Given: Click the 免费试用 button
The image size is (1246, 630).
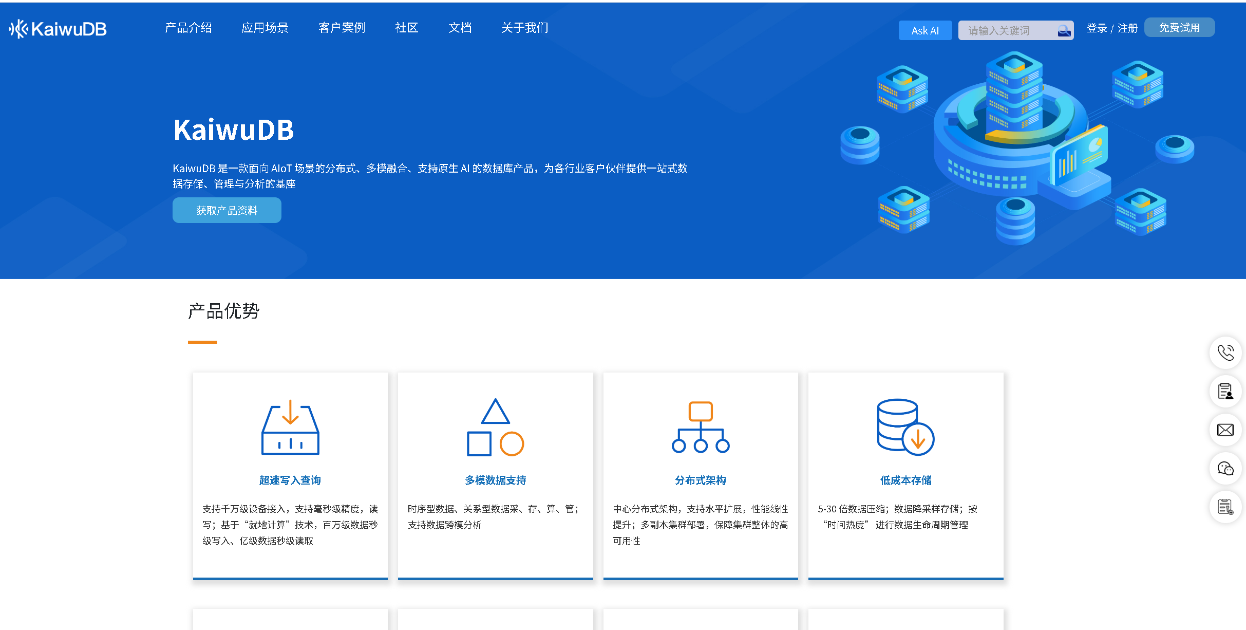Looking at the screenshot, I should (x=1179, y=28).
